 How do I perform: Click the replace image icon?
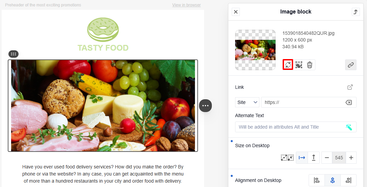pyautogui.click(x=288, y=65)
